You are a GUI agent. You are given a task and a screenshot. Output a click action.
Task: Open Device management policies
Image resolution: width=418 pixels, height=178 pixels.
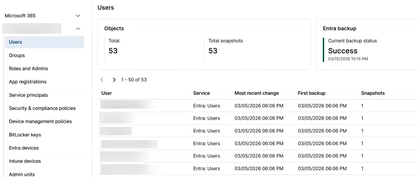pos(40,121)
